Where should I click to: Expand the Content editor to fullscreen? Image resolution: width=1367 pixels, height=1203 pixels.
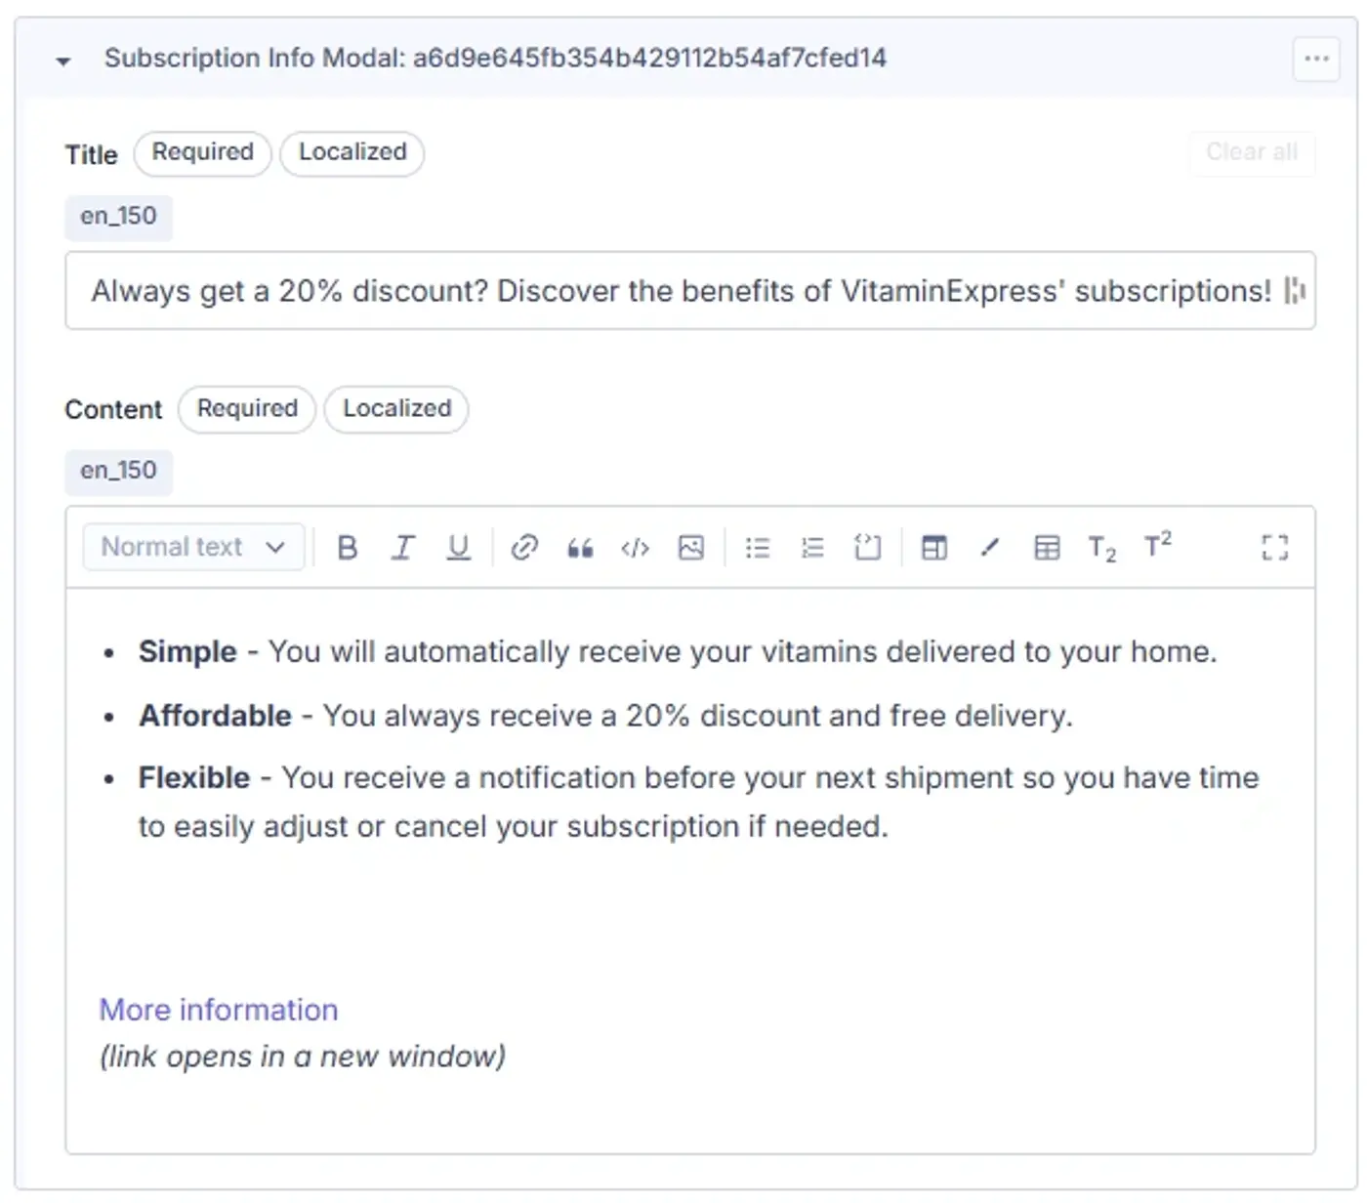pos(1275,548)
